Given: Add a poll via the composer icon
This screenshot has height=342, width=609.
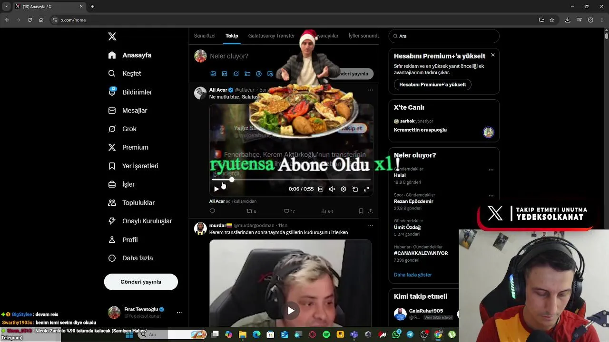Looking at the screenshot, I should pos(247,74).
